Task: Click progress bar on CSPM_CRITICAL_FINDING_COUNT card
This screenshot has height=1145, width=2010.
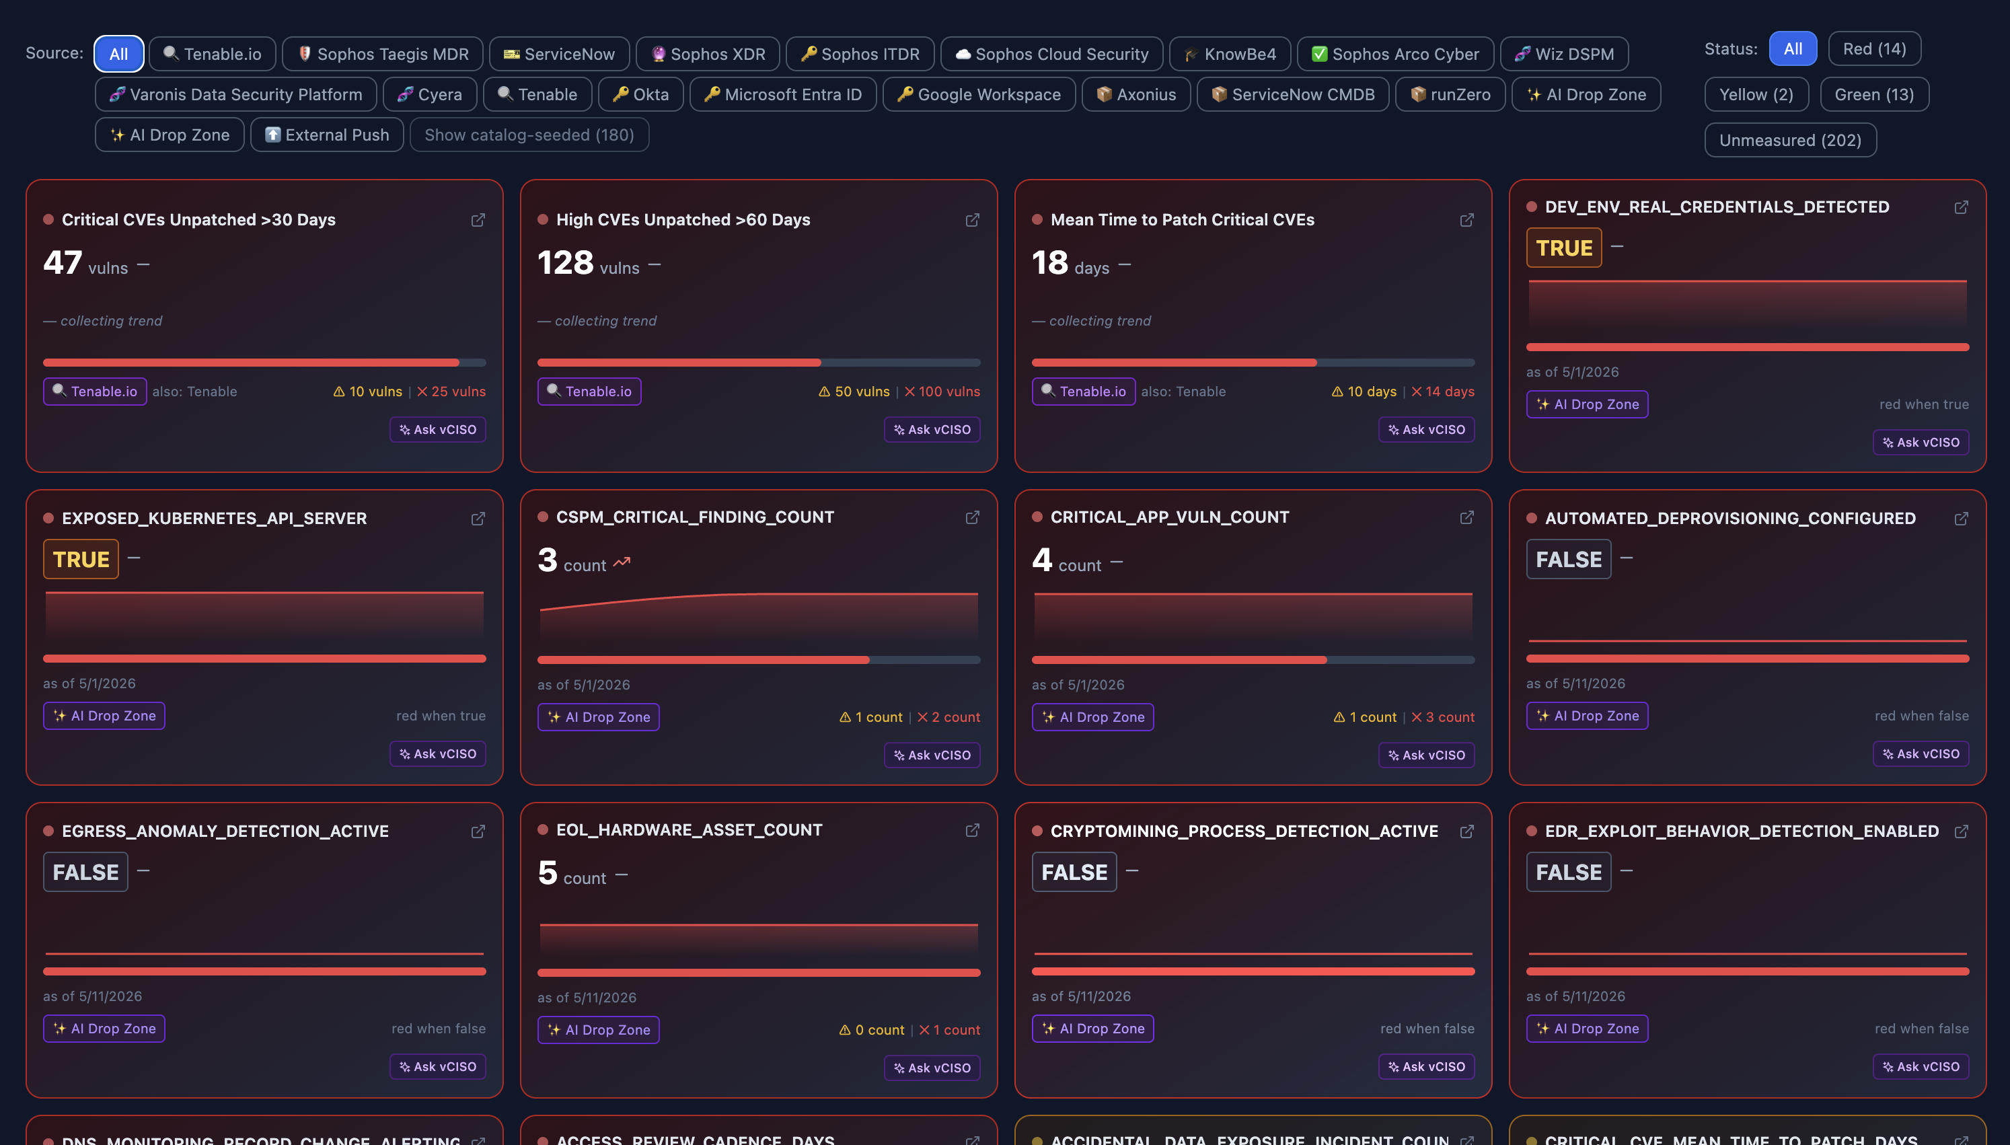Action: [759, 660]
